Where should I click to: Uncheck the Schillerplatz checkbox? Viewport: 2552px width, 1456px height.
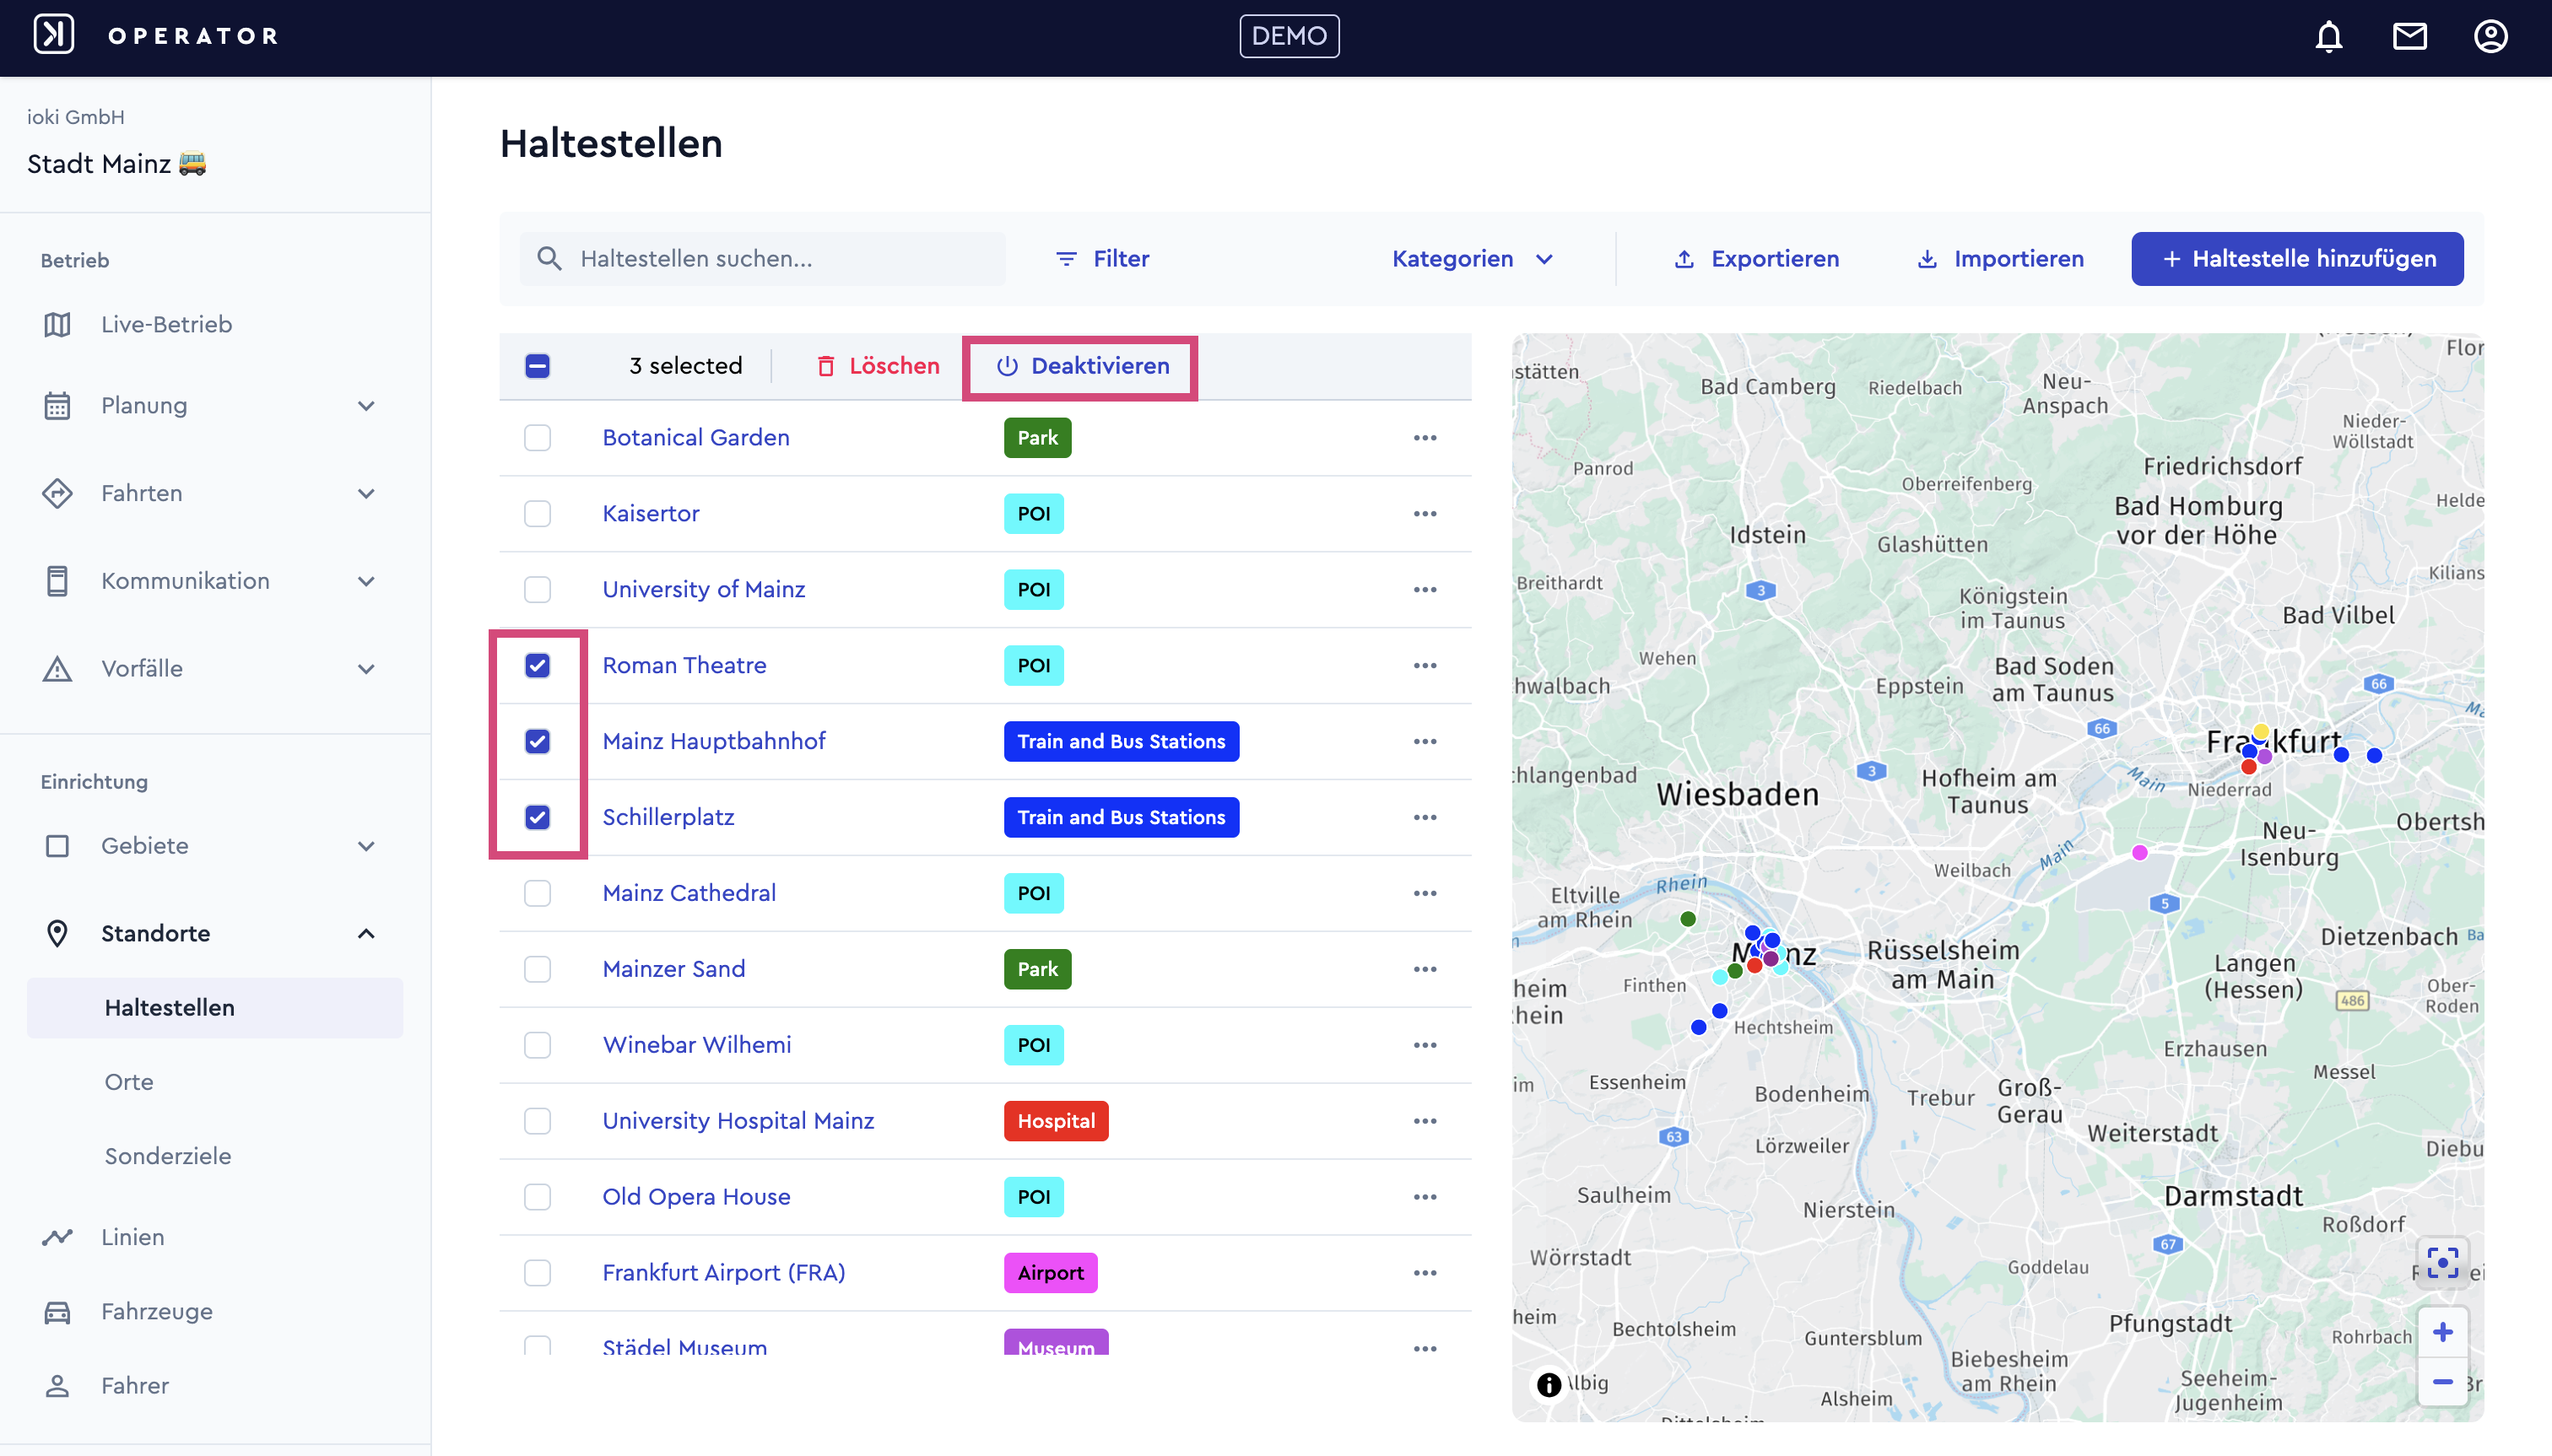[x=538, y=818]
